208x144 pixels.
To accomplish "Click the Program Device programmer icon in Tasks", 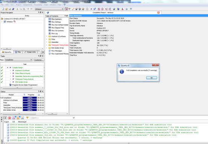I will (11, 85).
